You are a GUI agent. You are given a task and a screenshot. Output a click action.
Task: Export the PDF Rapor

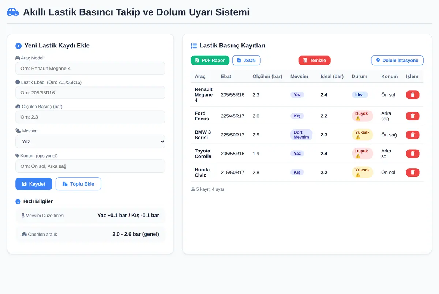tap(210, 60)
